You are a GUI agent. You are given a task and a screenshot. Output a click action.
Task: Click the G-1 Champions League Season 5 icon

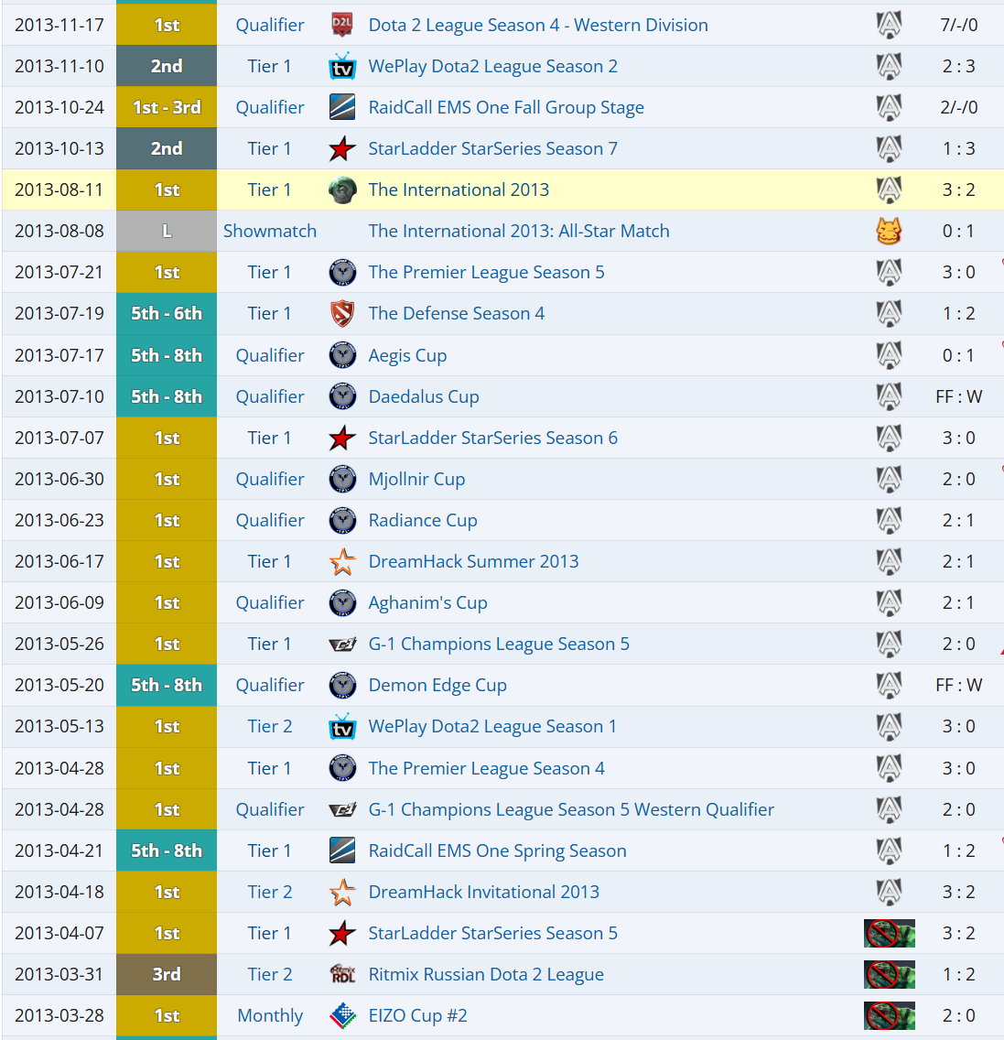(x=342, y=644)
